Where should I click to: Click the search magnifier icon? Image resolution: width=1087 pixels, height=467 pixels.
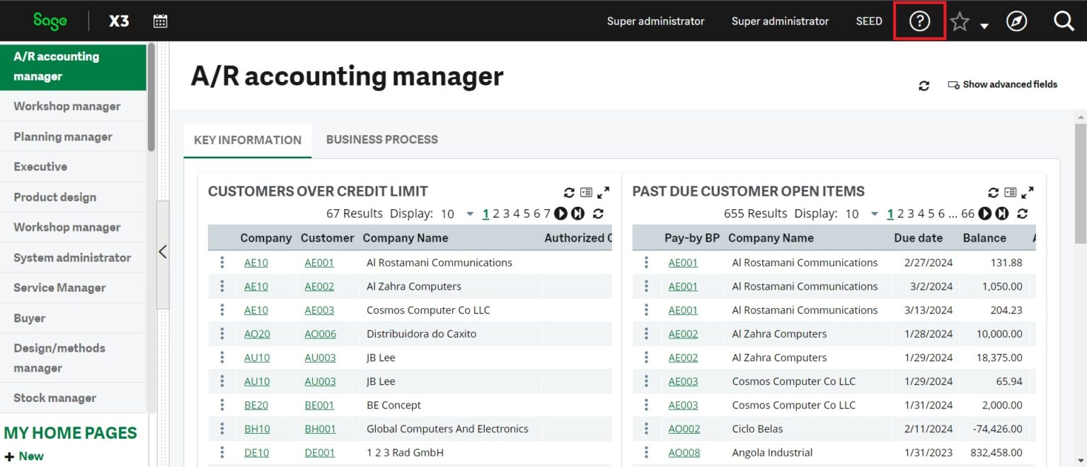1064,20
